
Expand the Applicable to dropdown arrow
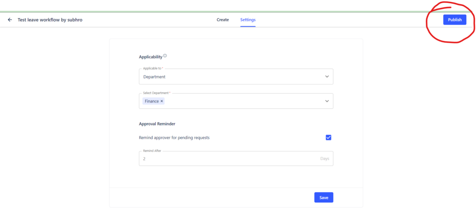(327, 77)
